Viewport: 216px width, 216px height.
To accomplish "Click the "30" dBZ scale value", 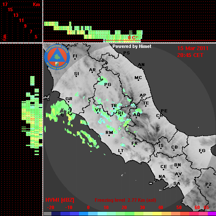I will (142, 207).
